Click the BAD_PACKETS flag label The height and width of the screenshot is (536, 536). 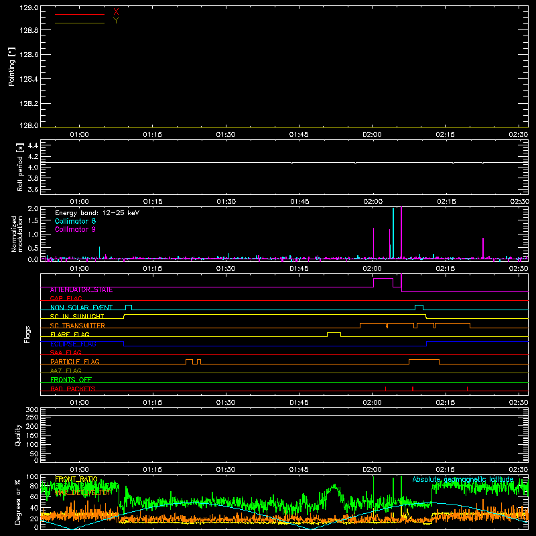click(73, 389)
